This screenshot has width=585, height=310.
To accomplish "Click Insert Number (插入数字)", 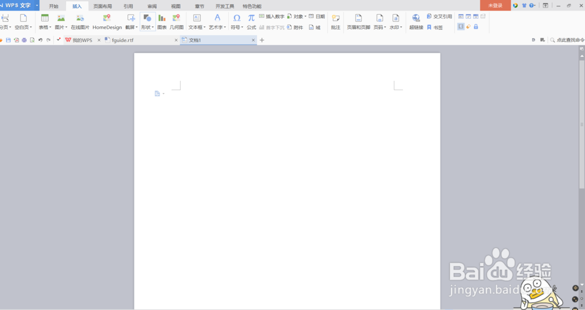I will click(271, 16).
